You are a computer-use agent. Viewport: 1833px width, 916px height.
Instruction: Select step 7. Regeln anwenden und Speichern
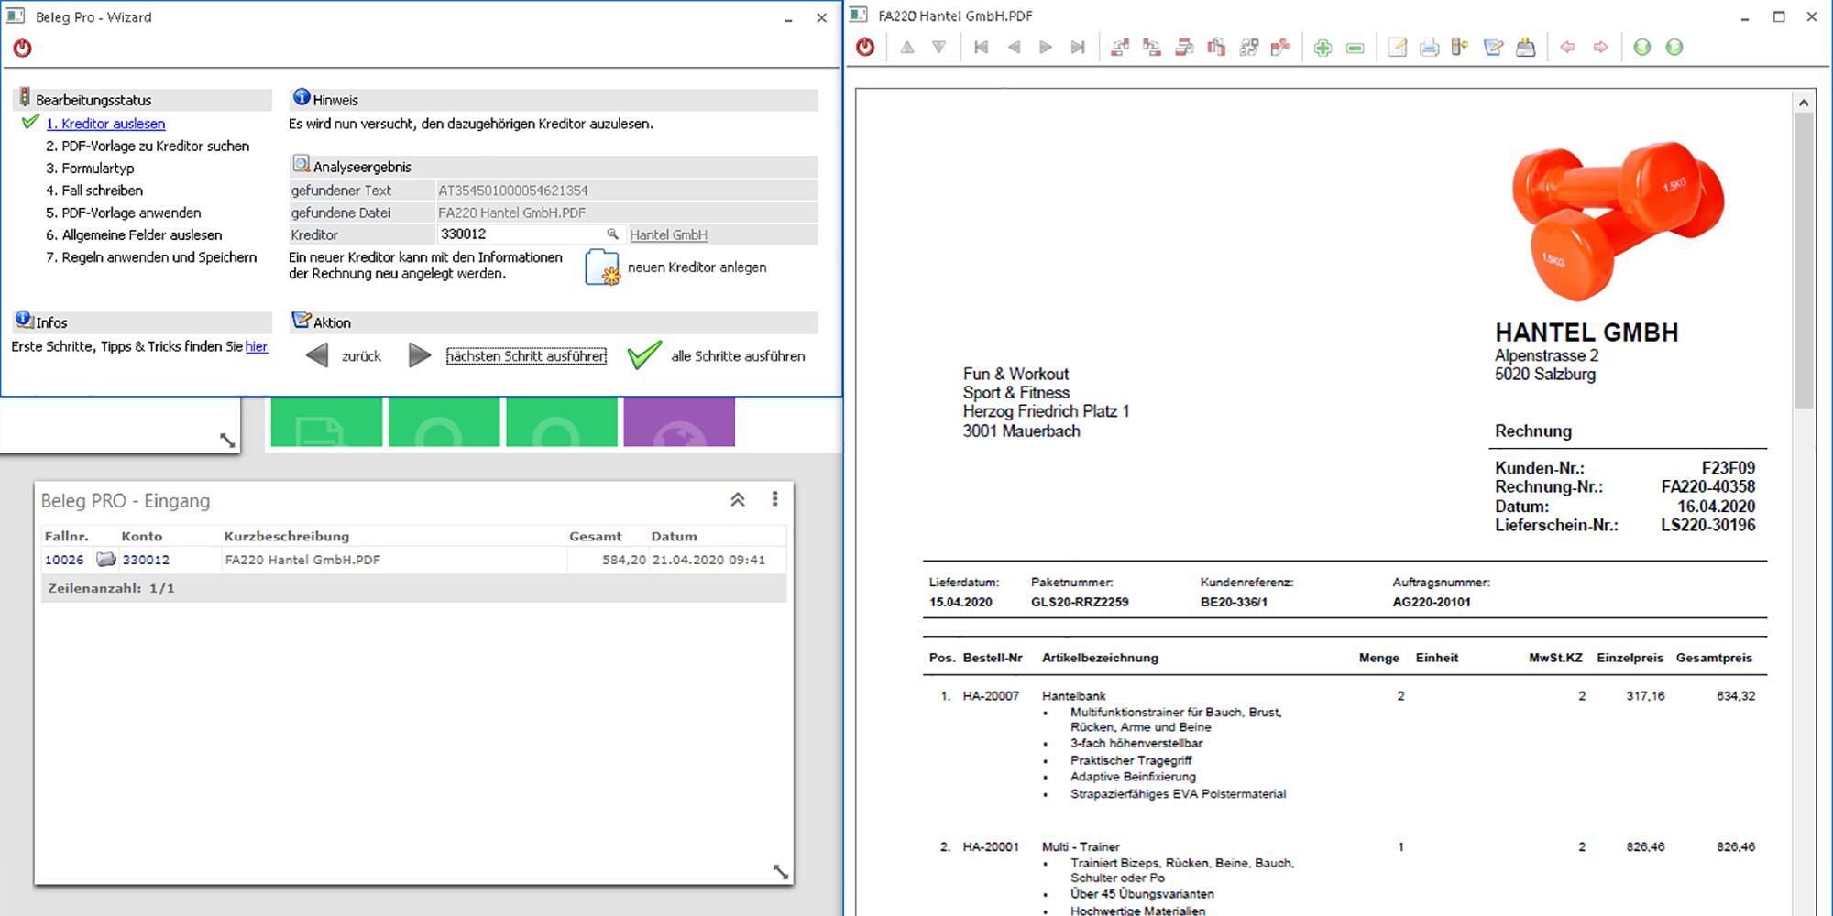(151, 257)
